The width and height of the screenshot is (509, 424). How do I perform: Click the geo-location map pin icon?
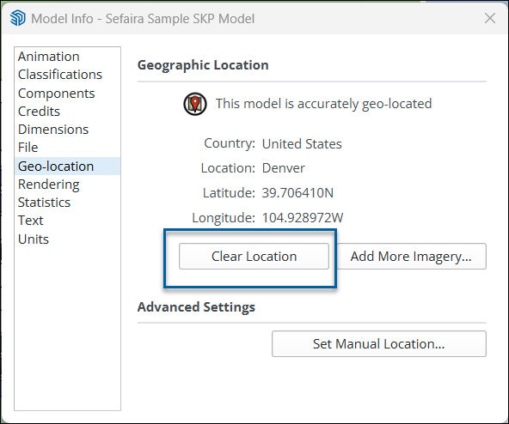[x=195, y=104]
